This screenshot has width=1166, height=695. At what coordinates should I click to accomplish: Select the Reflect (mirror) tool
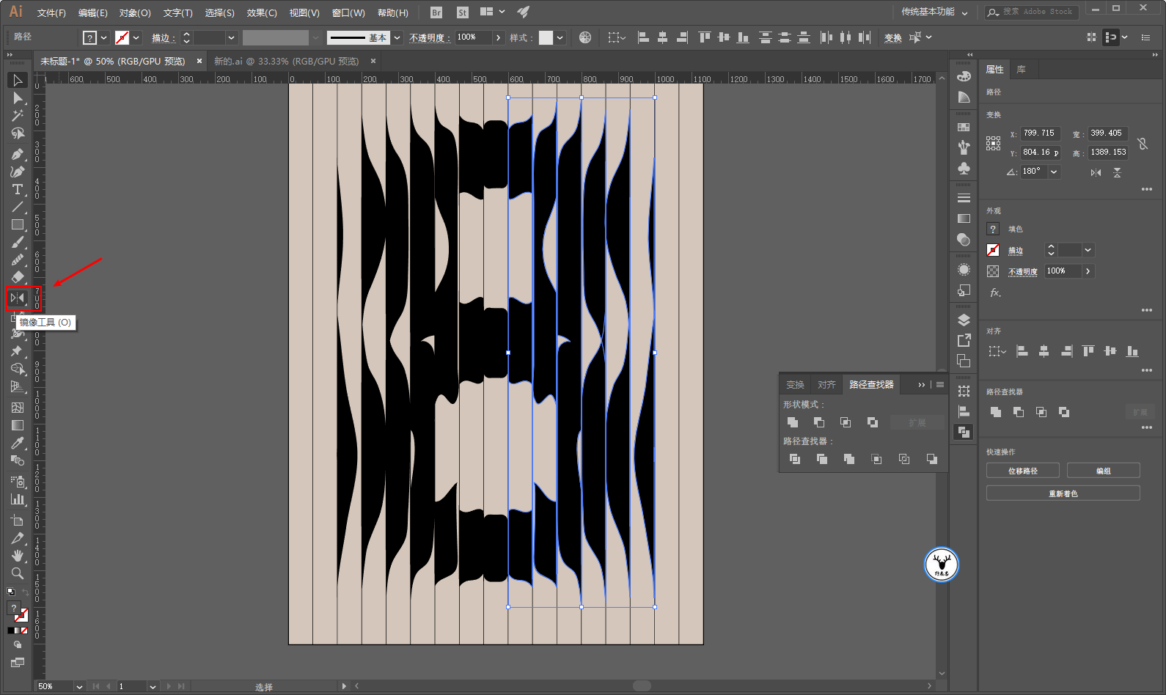[x=18, y=298]
